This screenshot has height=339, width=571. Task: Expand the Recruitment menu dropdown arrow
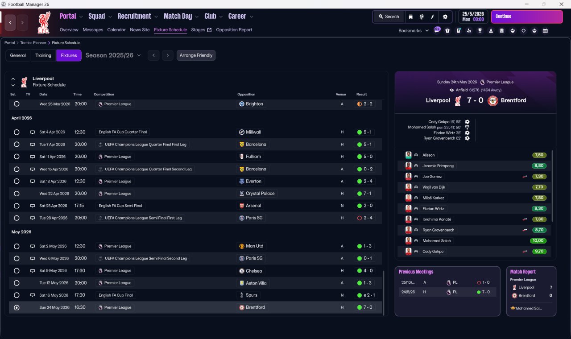156,17
